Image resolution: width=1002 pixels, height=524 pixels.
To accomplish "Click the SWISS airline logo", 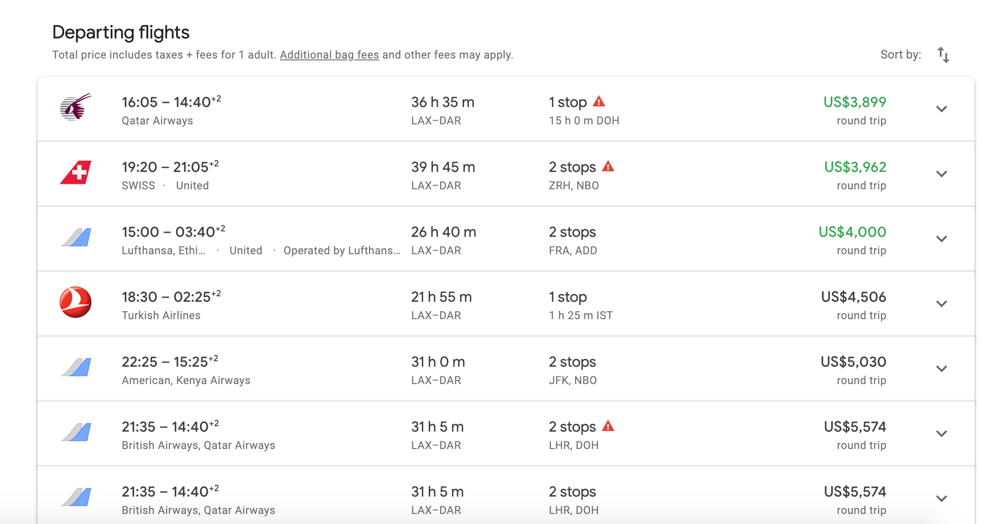I will tap(75, 173).
